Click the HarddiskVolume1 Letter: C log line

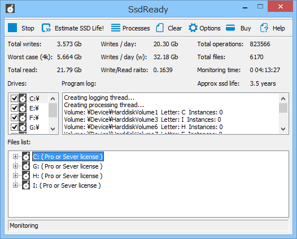pos(143,112)
